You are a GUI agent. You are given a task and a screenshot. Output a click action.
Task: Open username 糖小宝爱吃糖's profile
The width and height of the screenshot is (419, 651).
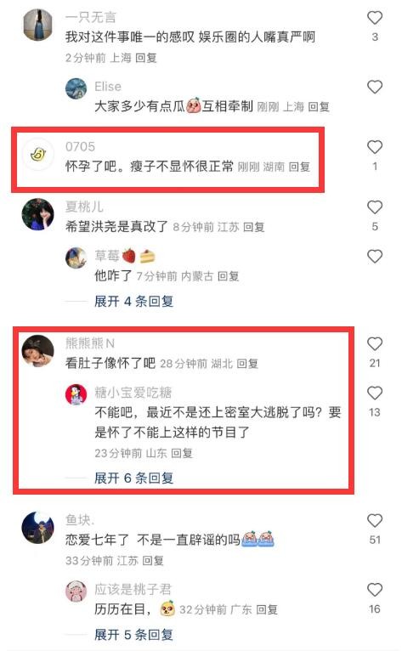[x=133, y=393]
